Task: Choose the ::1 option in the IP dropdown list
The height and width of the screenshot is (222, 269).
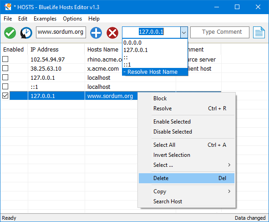Action: [x=155, y=64]
